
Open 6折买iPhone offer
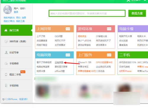(125, 71)
